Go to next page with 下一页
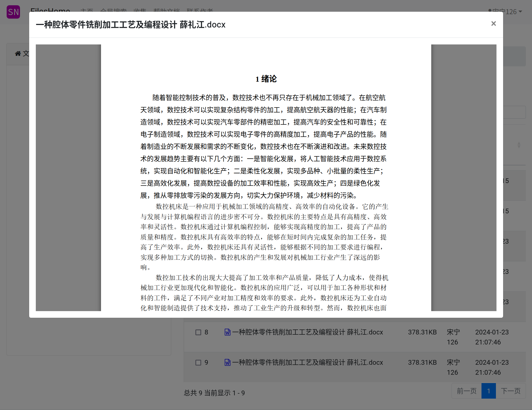 511,391
